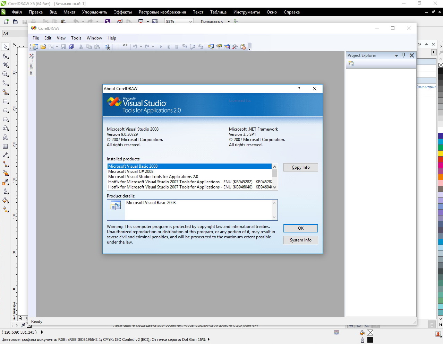The height and width of the screenshot is (344, 443).
Task: Click OK in About CorelDRAW dialog
Action: click(300, 228)
